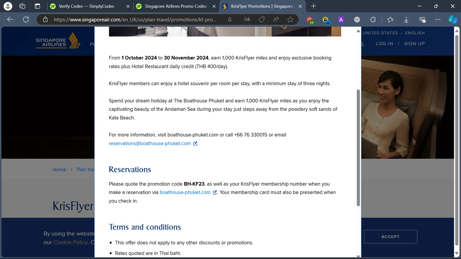Close the Verify Codes tab
Image resolution: width=461 pixels, height=259 pixels.
[128, 6]
